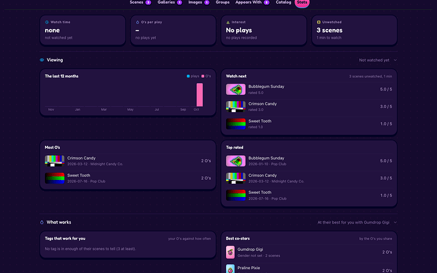
Task: Open the Appears With tab
Action: click(252, 3)
